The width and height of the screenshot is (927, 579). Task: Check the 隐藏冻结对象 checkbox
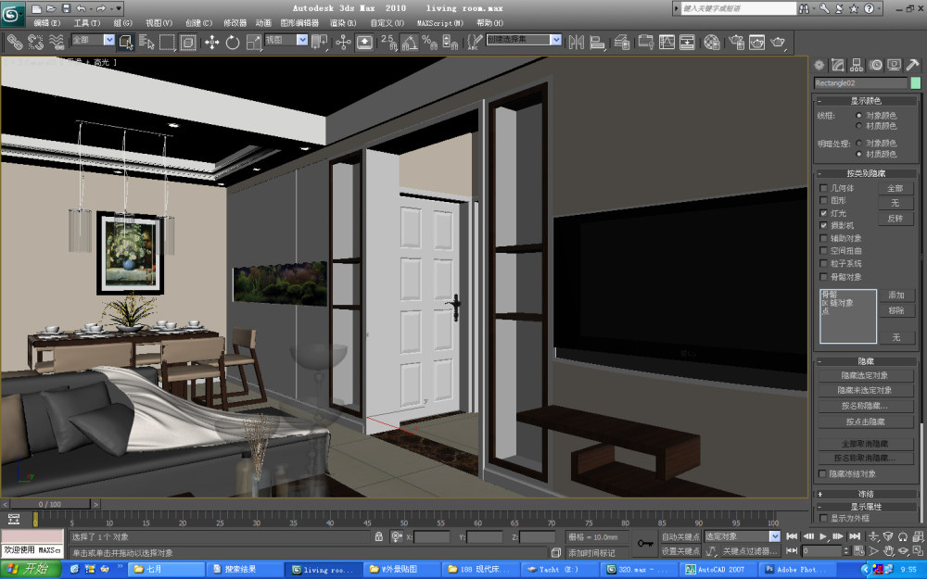pos(822,473)
